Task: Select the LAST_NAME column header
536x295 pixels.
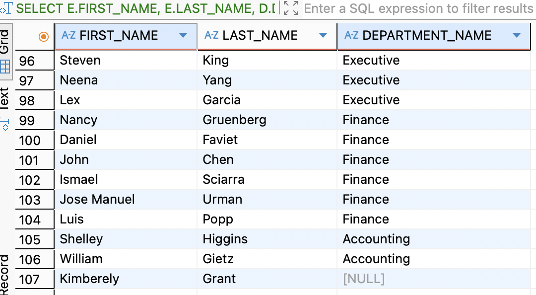Action: click(260, 35)
